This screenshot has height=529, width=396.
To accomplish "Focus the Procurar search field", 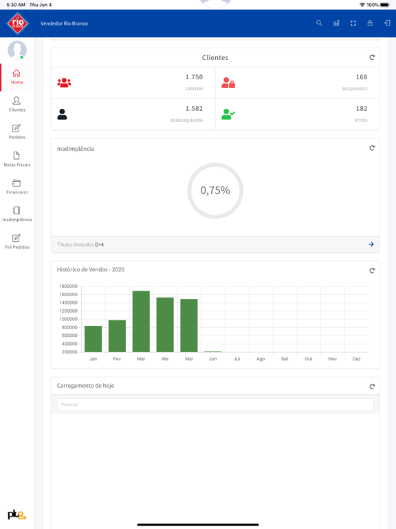I will click(x=215, y=404).
